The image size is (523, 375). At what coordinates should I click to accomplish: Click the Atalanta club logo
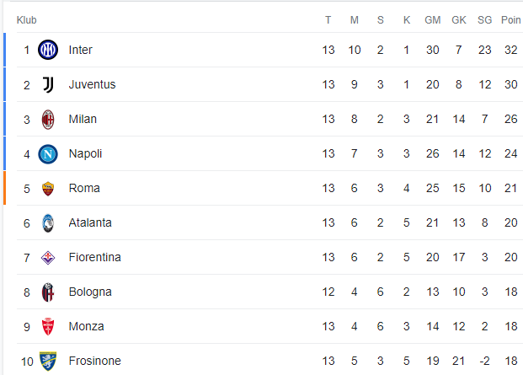pos(48,223)
